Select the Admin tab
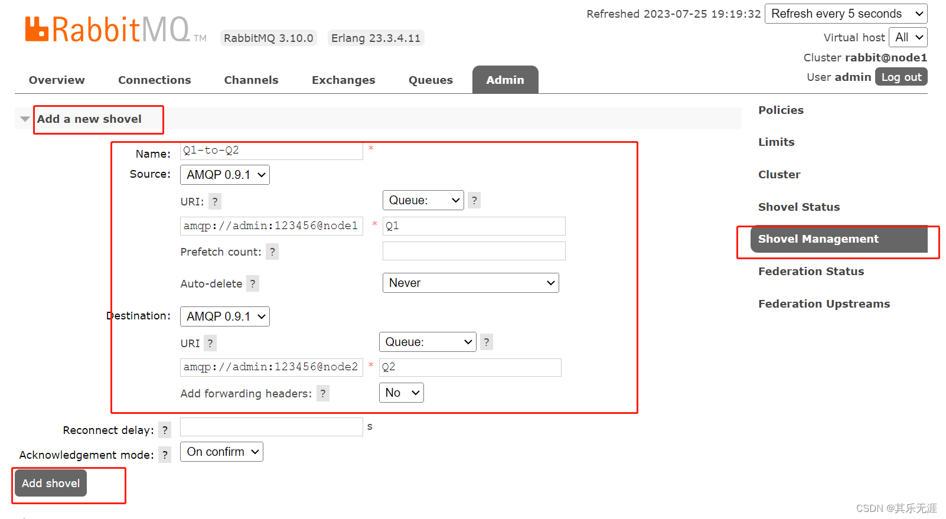This screenshot has width=946, height=519. point(505,80)
